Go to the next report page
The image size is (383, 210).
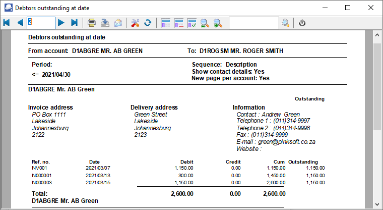(x=61, y=23)
